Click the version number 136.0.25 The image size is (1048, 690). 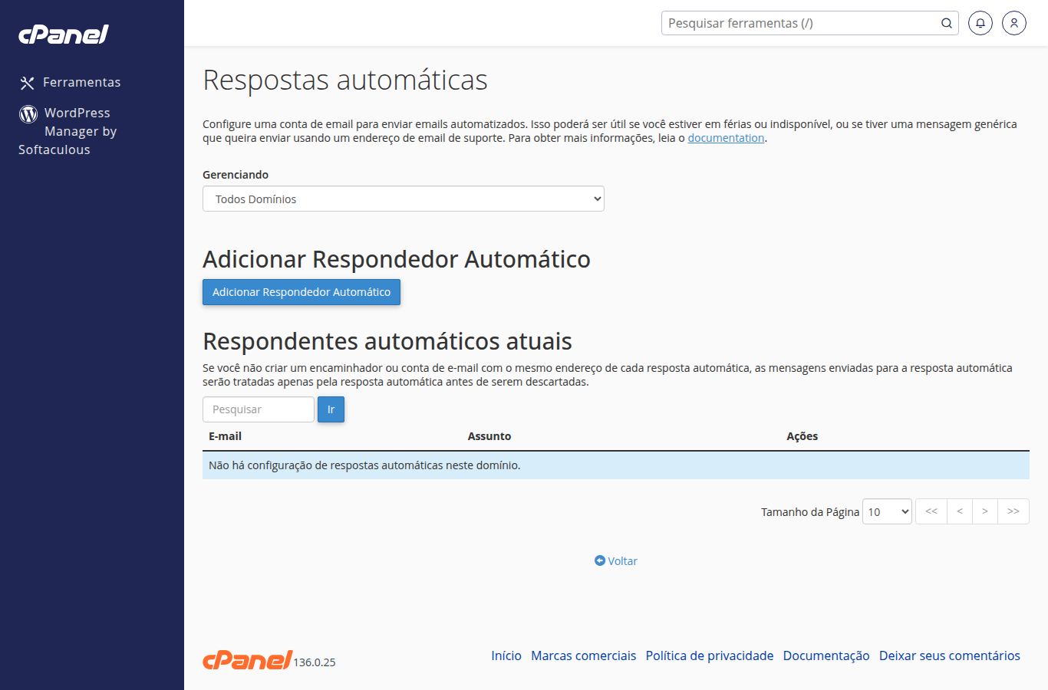pos(315,662)
